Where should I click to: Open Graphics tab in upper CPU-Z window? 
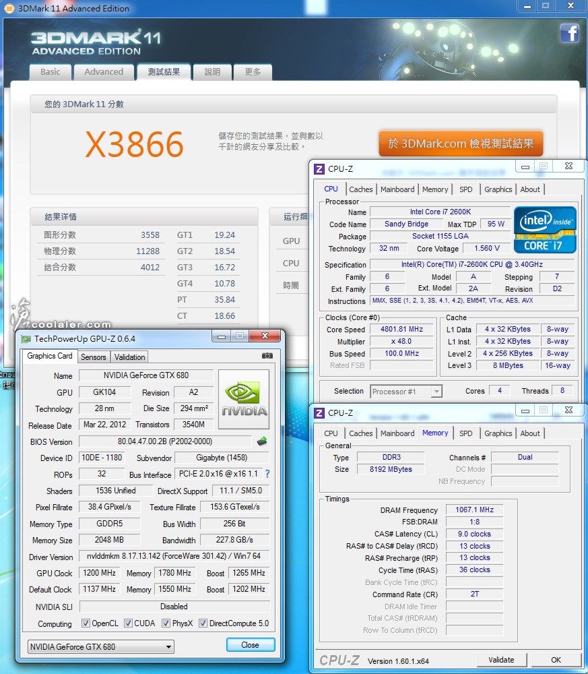498,189
